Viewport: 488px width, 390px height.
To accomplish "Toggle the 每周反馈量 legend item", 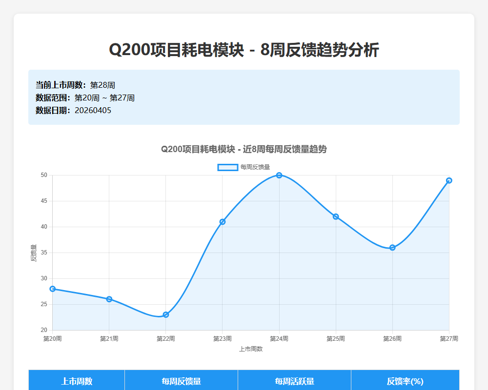I will click(x=244, y=167).
